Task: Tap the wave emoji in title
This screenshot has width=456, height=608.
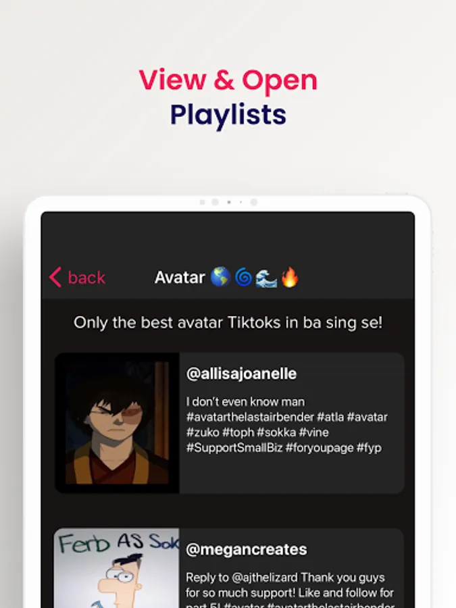Action: 266,278
